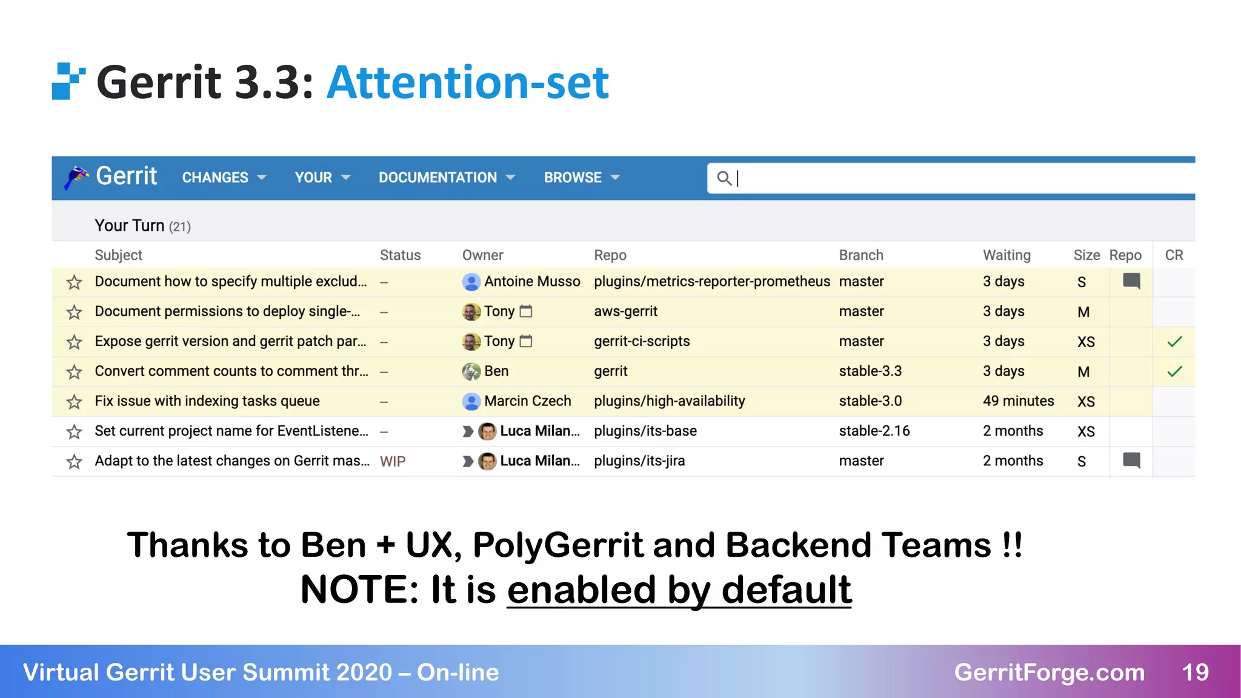Star the 'Fix issue with indexing tasks queue' change
The width and height of the screenshot is (1241, 698).
pos(74,402)
